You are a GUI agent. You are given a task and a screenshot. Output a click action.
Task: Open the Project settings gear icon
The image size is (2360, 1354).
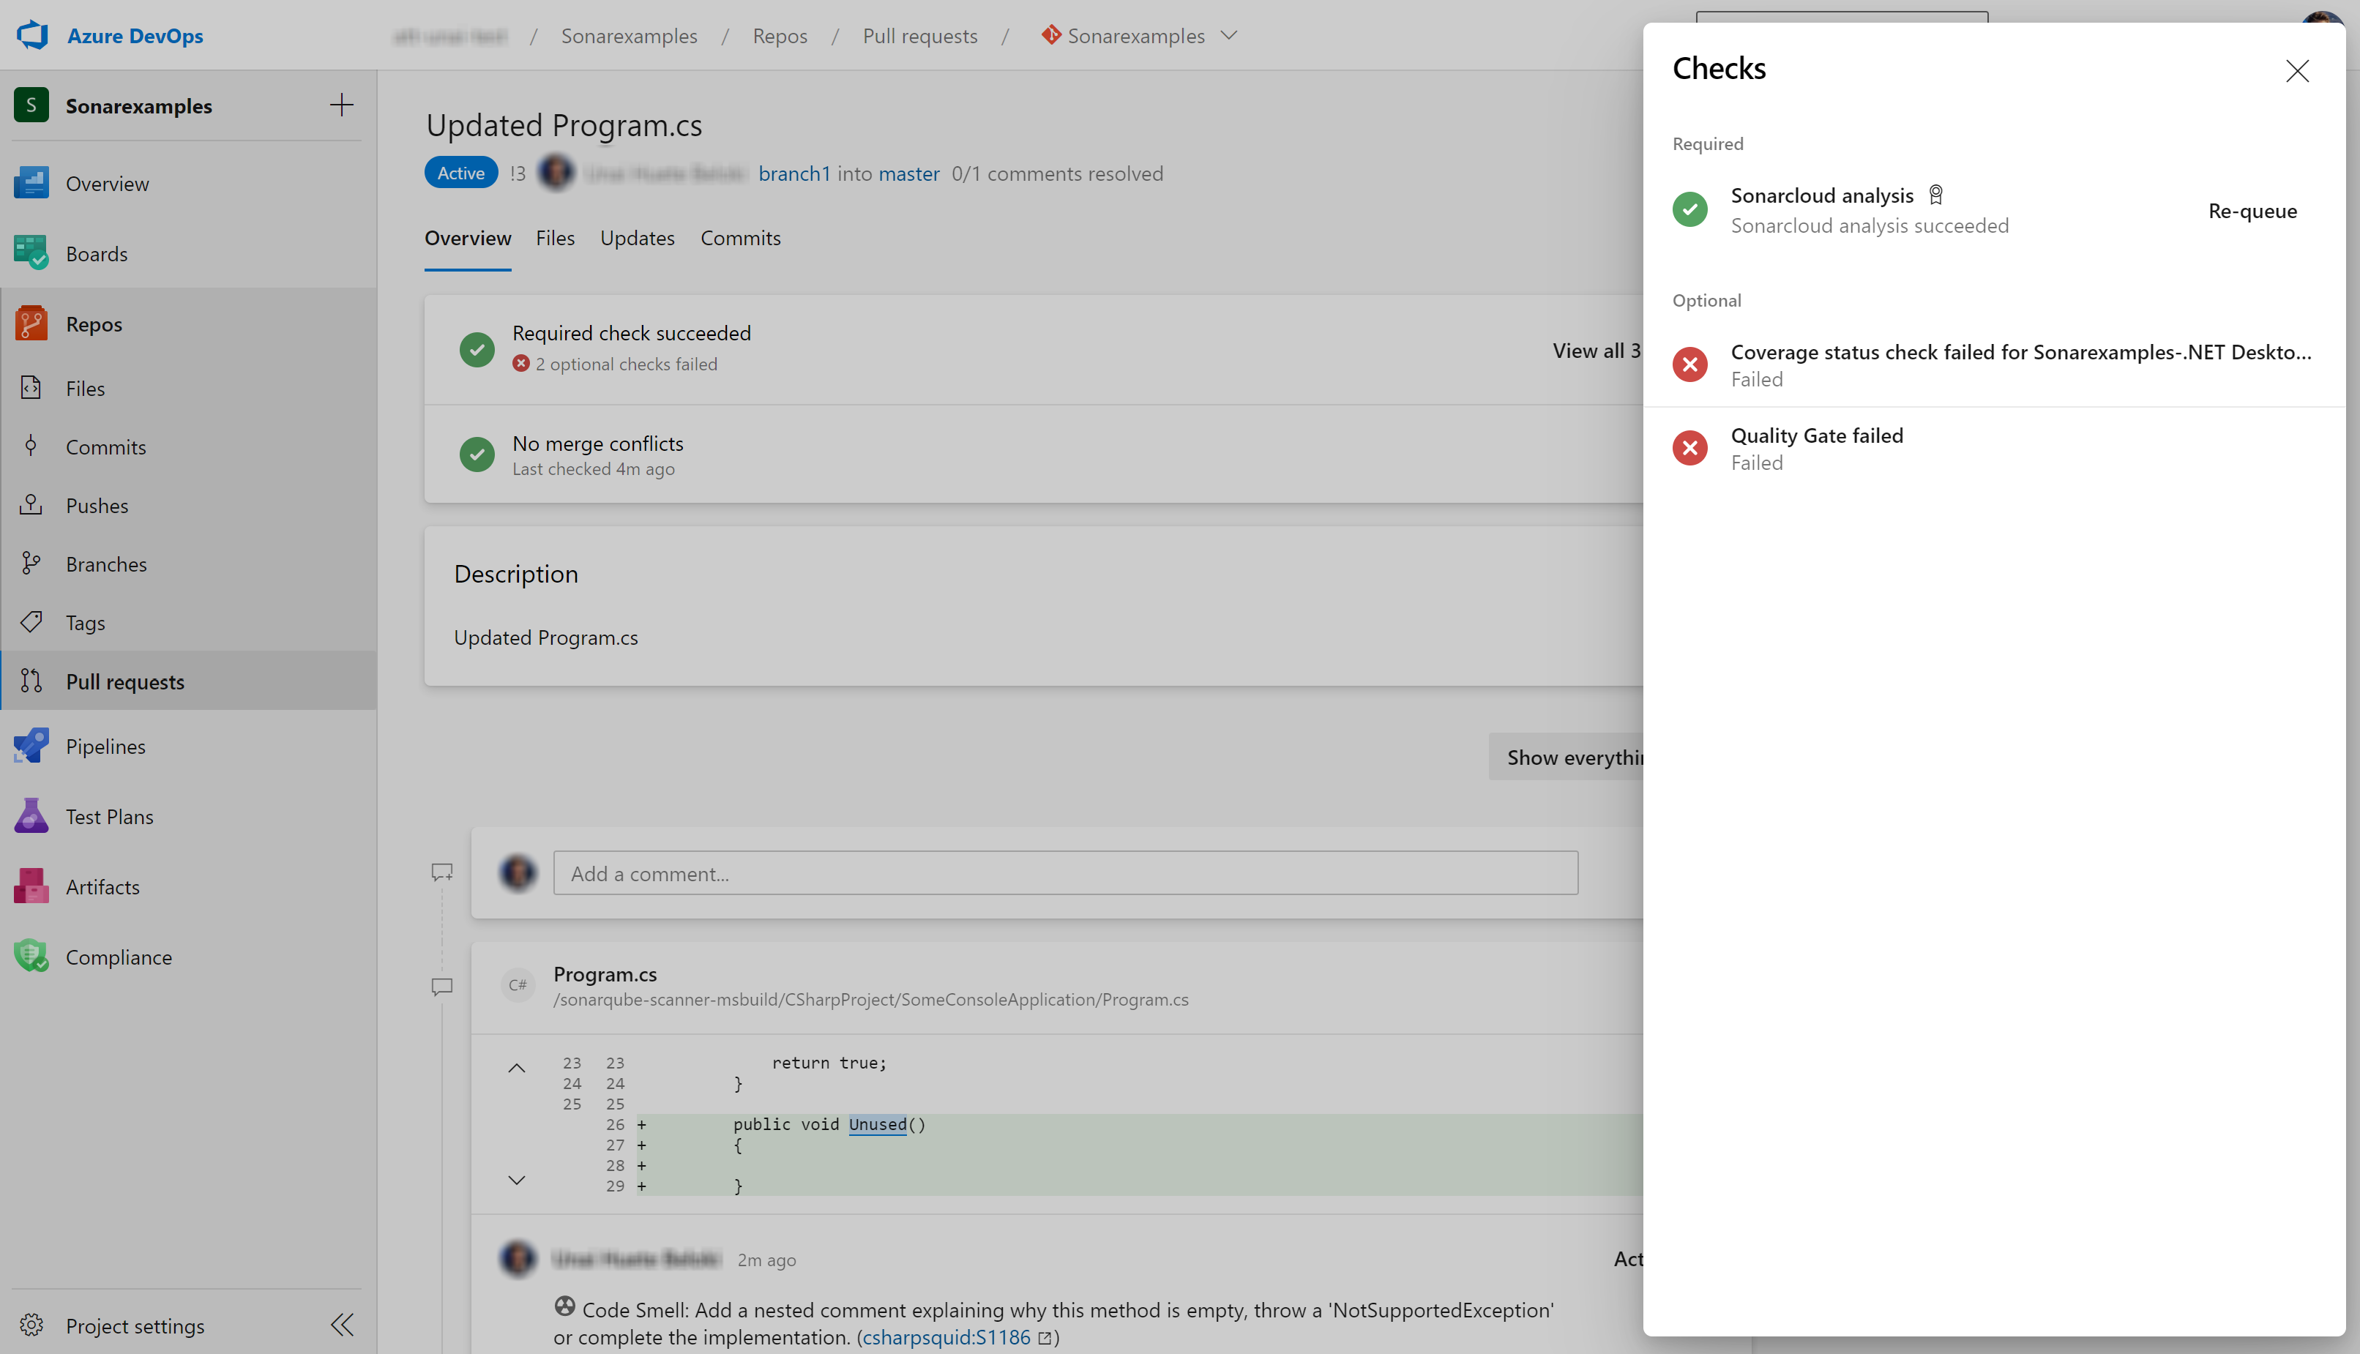31,1324
